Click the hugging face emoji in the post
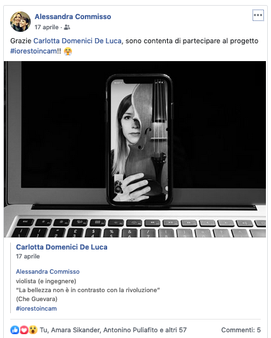 click(x=68, y=52)
